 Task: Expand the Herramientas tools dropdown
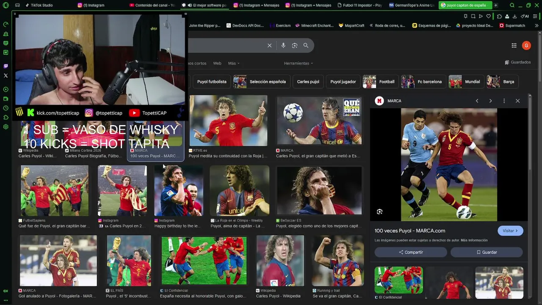(298, 63)
